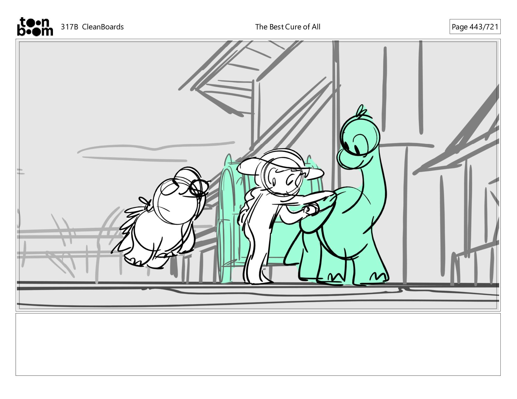Click the 'Page 443/721' page indicator
The width and height of the screenshot is (517, 399).
pos(475,27)
